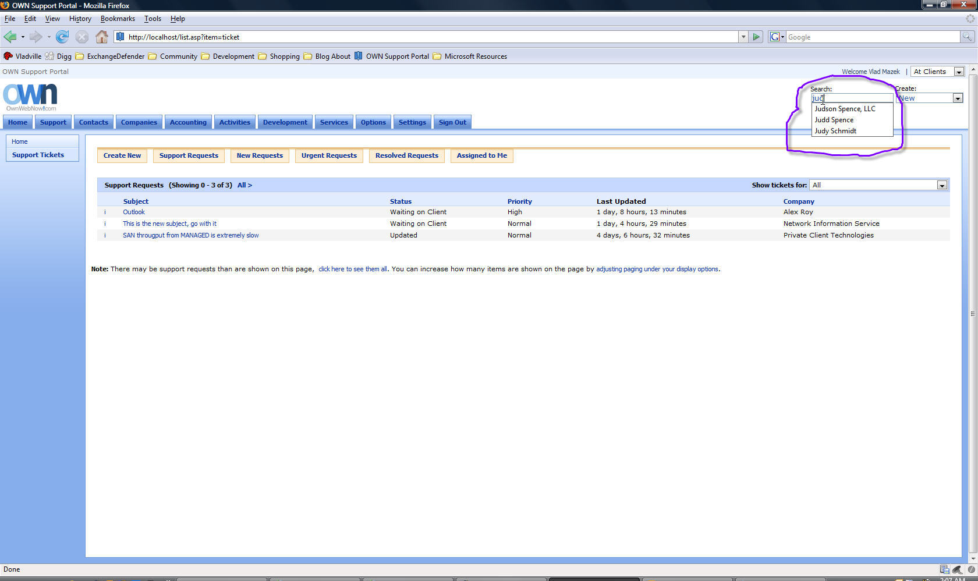Click the green Go arrow button
Viewport: 978px width, 581px height.
[756, 37]
